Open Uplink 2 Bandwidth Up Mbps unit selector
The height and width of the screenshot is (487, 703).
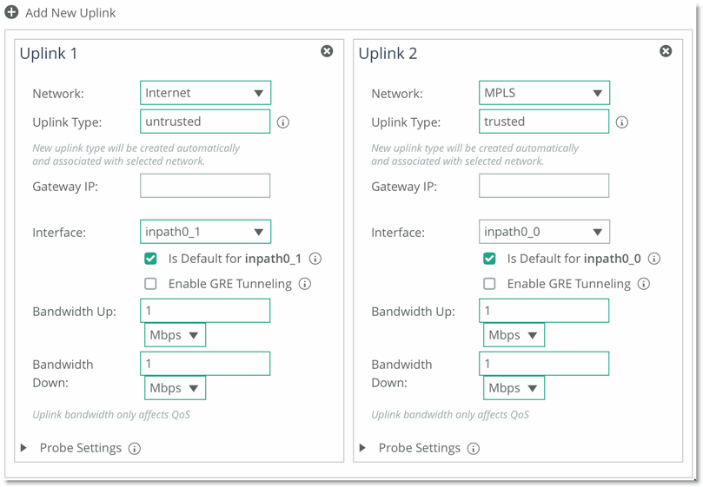coord(514,335)
